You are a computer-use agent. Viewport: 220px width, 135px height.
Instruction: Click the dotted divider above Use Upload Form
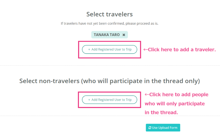(x=110, y=116)
